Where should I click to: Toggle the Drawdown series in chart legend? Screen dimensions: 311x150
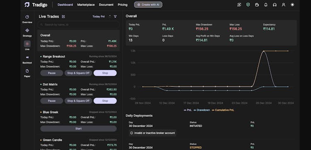click(x=202, y=110)
